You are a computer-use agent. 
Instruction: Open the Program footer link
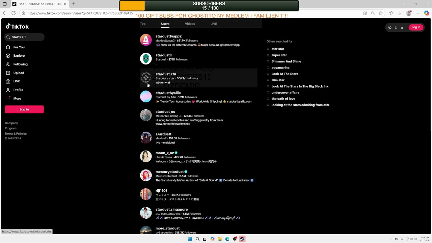(x=10, y=128)
